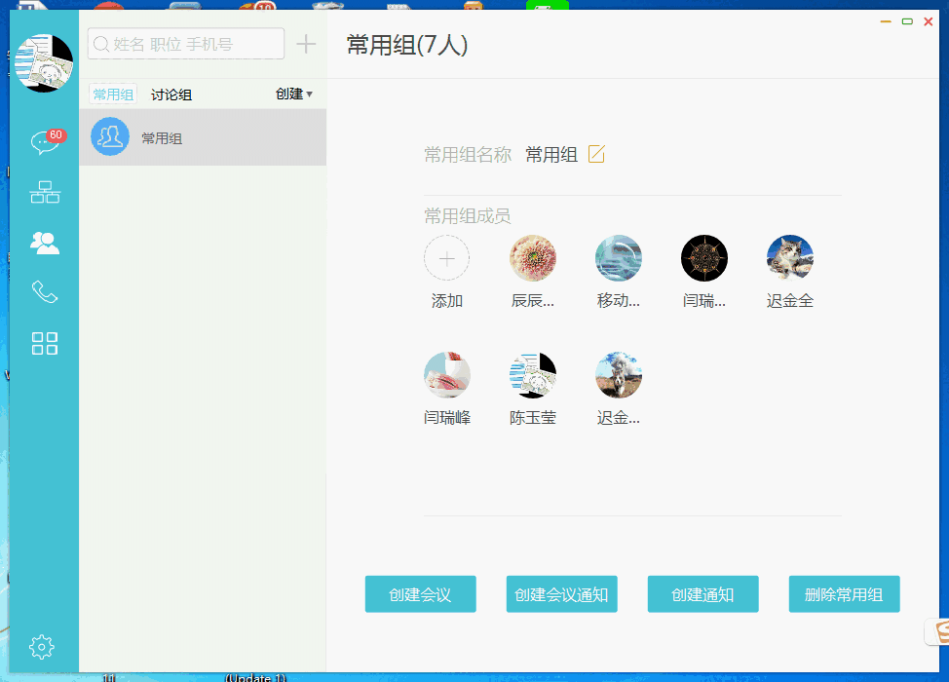949x682 pixels.
Task: Select the 常用组 group in the list
Action: [202, 137]
